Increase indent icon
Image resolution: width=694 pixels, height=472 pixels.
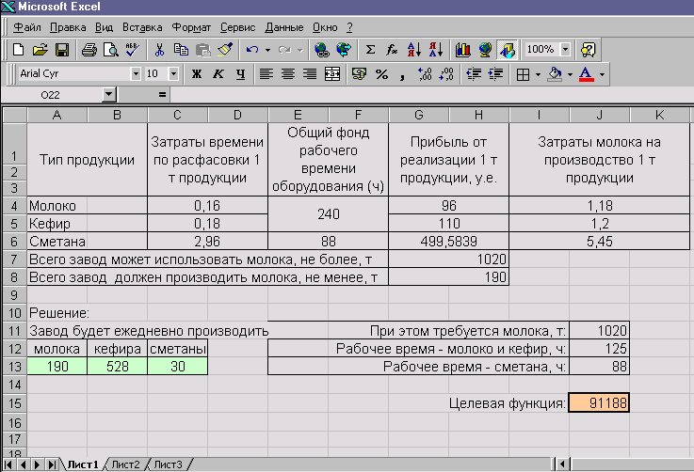click(495, 73)
